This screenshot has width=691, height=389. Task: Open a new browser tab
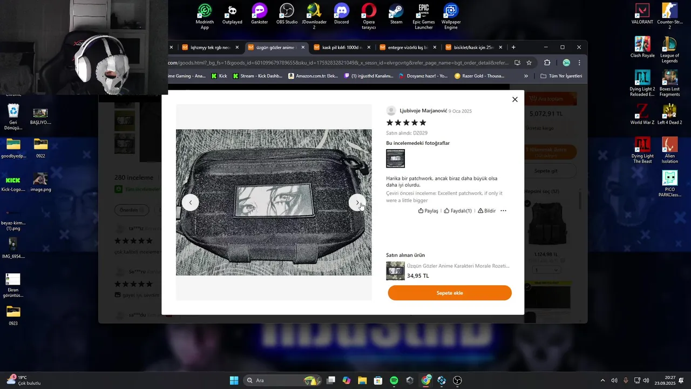click(513, 48)
